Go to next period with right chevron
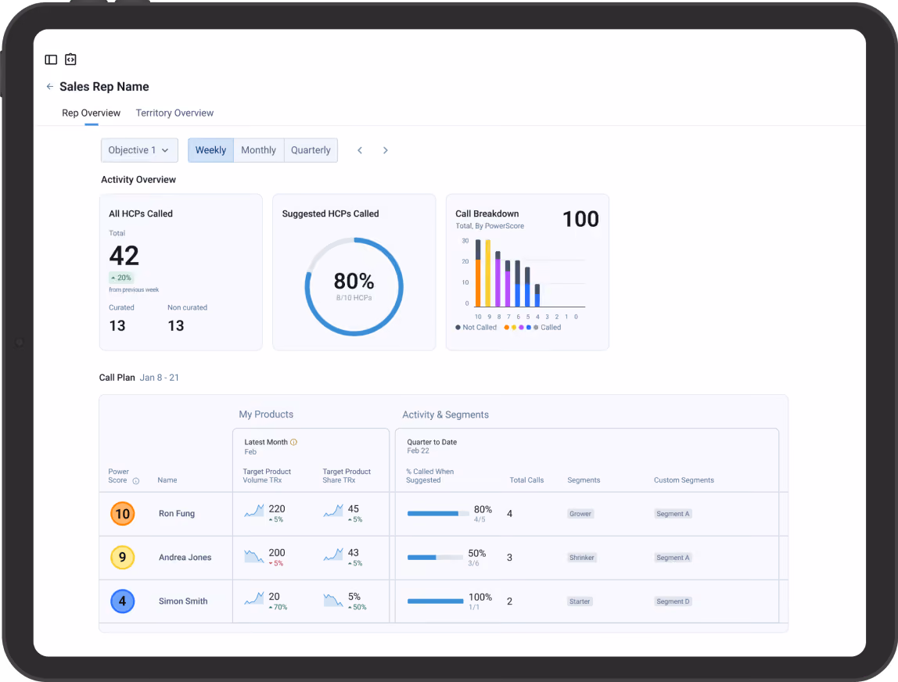Image resolution: width=898 pixels, height=682 pixels. tap(386, 150)
